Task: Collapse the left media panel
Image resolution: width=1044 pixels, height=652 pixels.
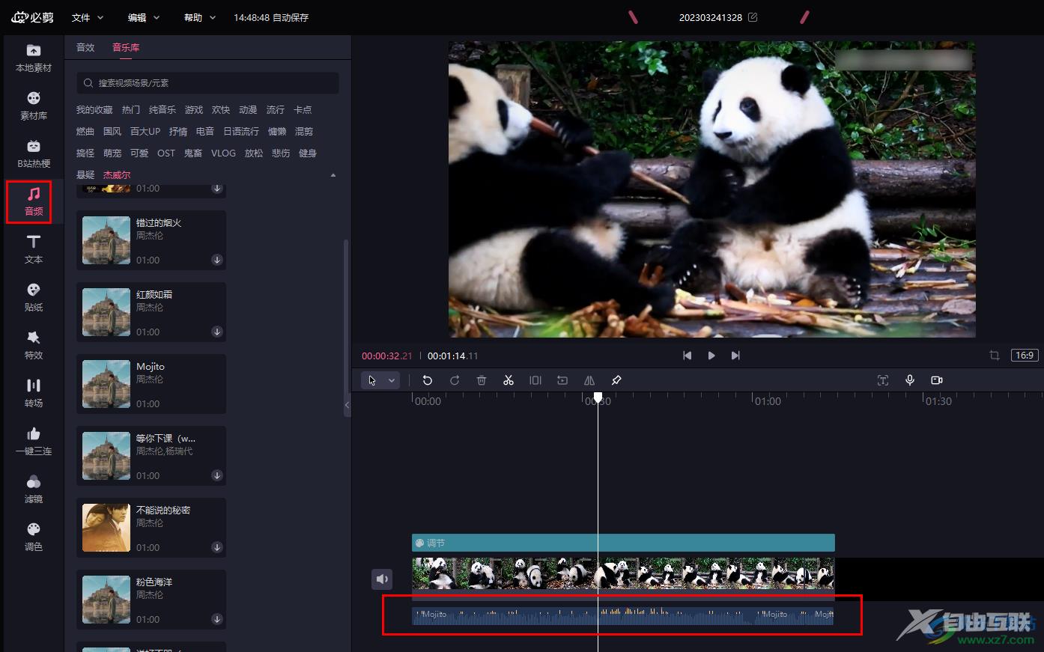Action: [x=347, y=405]
